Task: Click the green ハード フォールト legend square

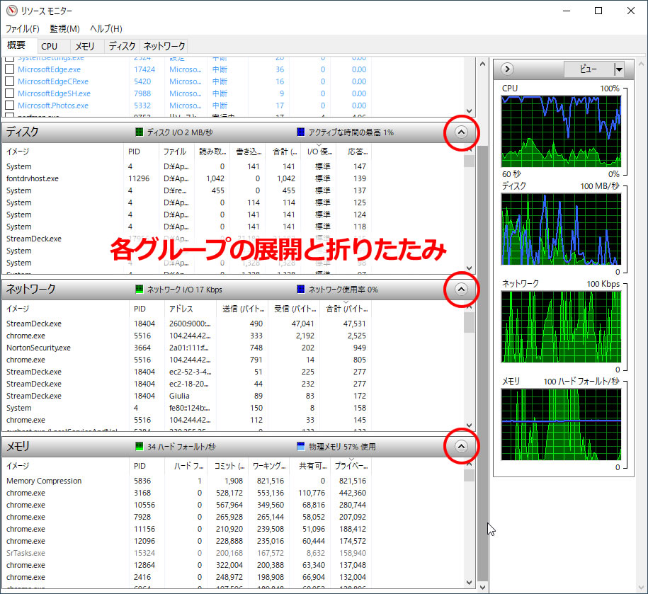Action: point(140,446)
